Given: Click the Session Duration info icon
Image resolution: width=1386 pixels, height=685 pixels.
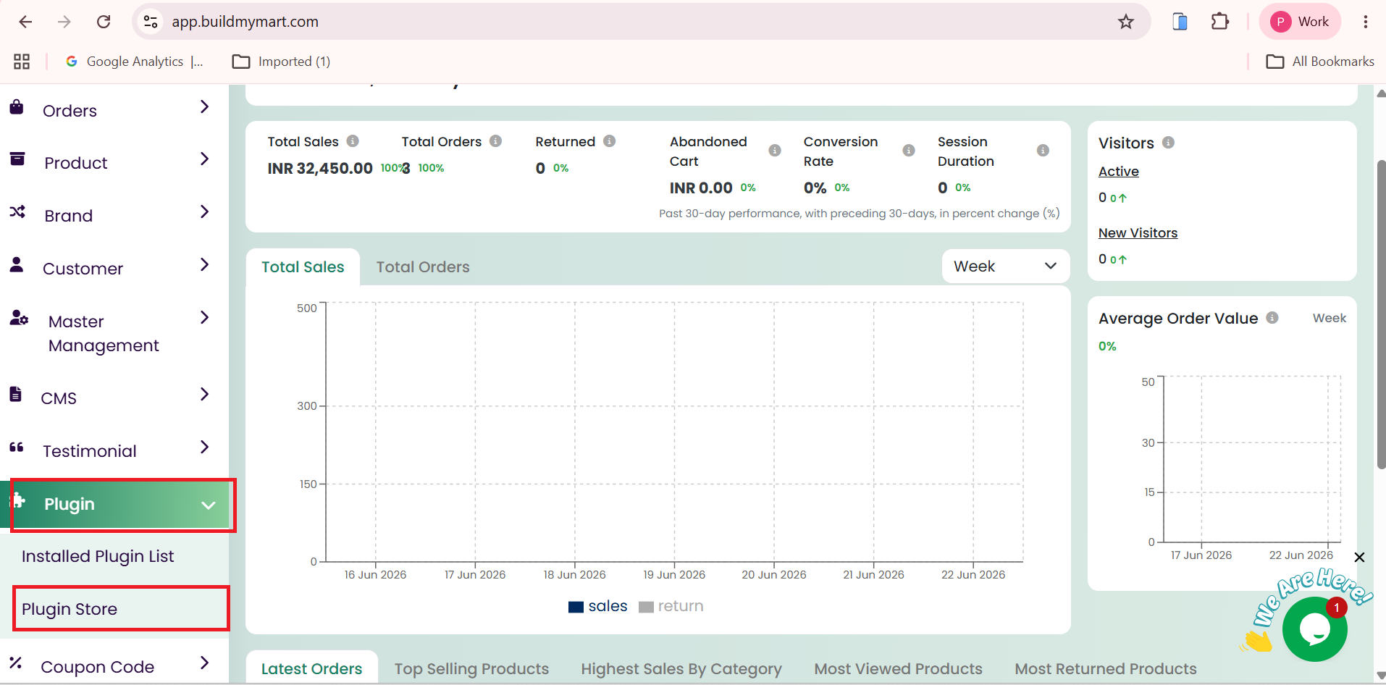Looking at the screenshot, I should [x=1043, y=151].
